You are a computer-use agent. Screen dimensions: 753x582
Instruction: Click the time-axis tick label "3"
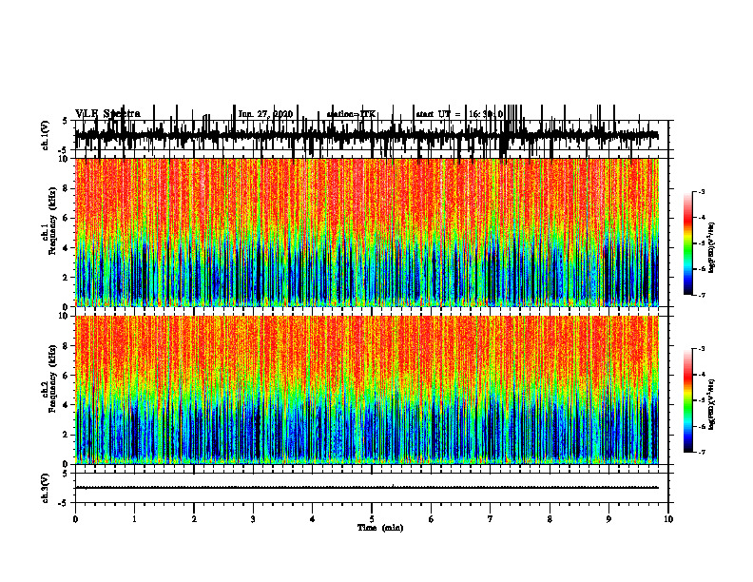[253, 519]
